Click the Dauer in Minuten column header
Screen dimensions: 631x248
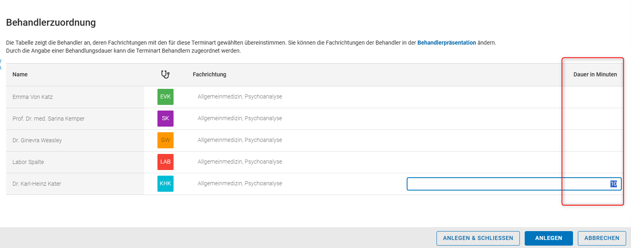pyautogui.click(x=595, y=74)
